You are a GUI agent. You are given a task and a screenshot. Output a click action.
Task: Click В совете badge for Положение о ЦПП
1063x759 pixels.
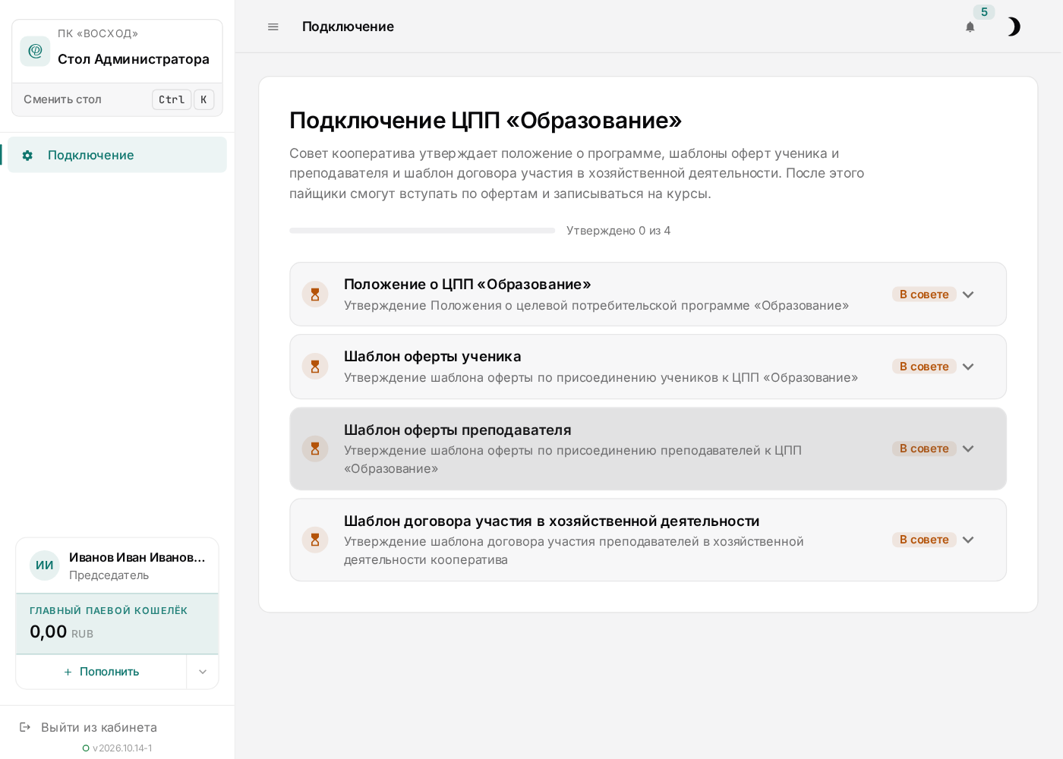click(x=924, y=294)
